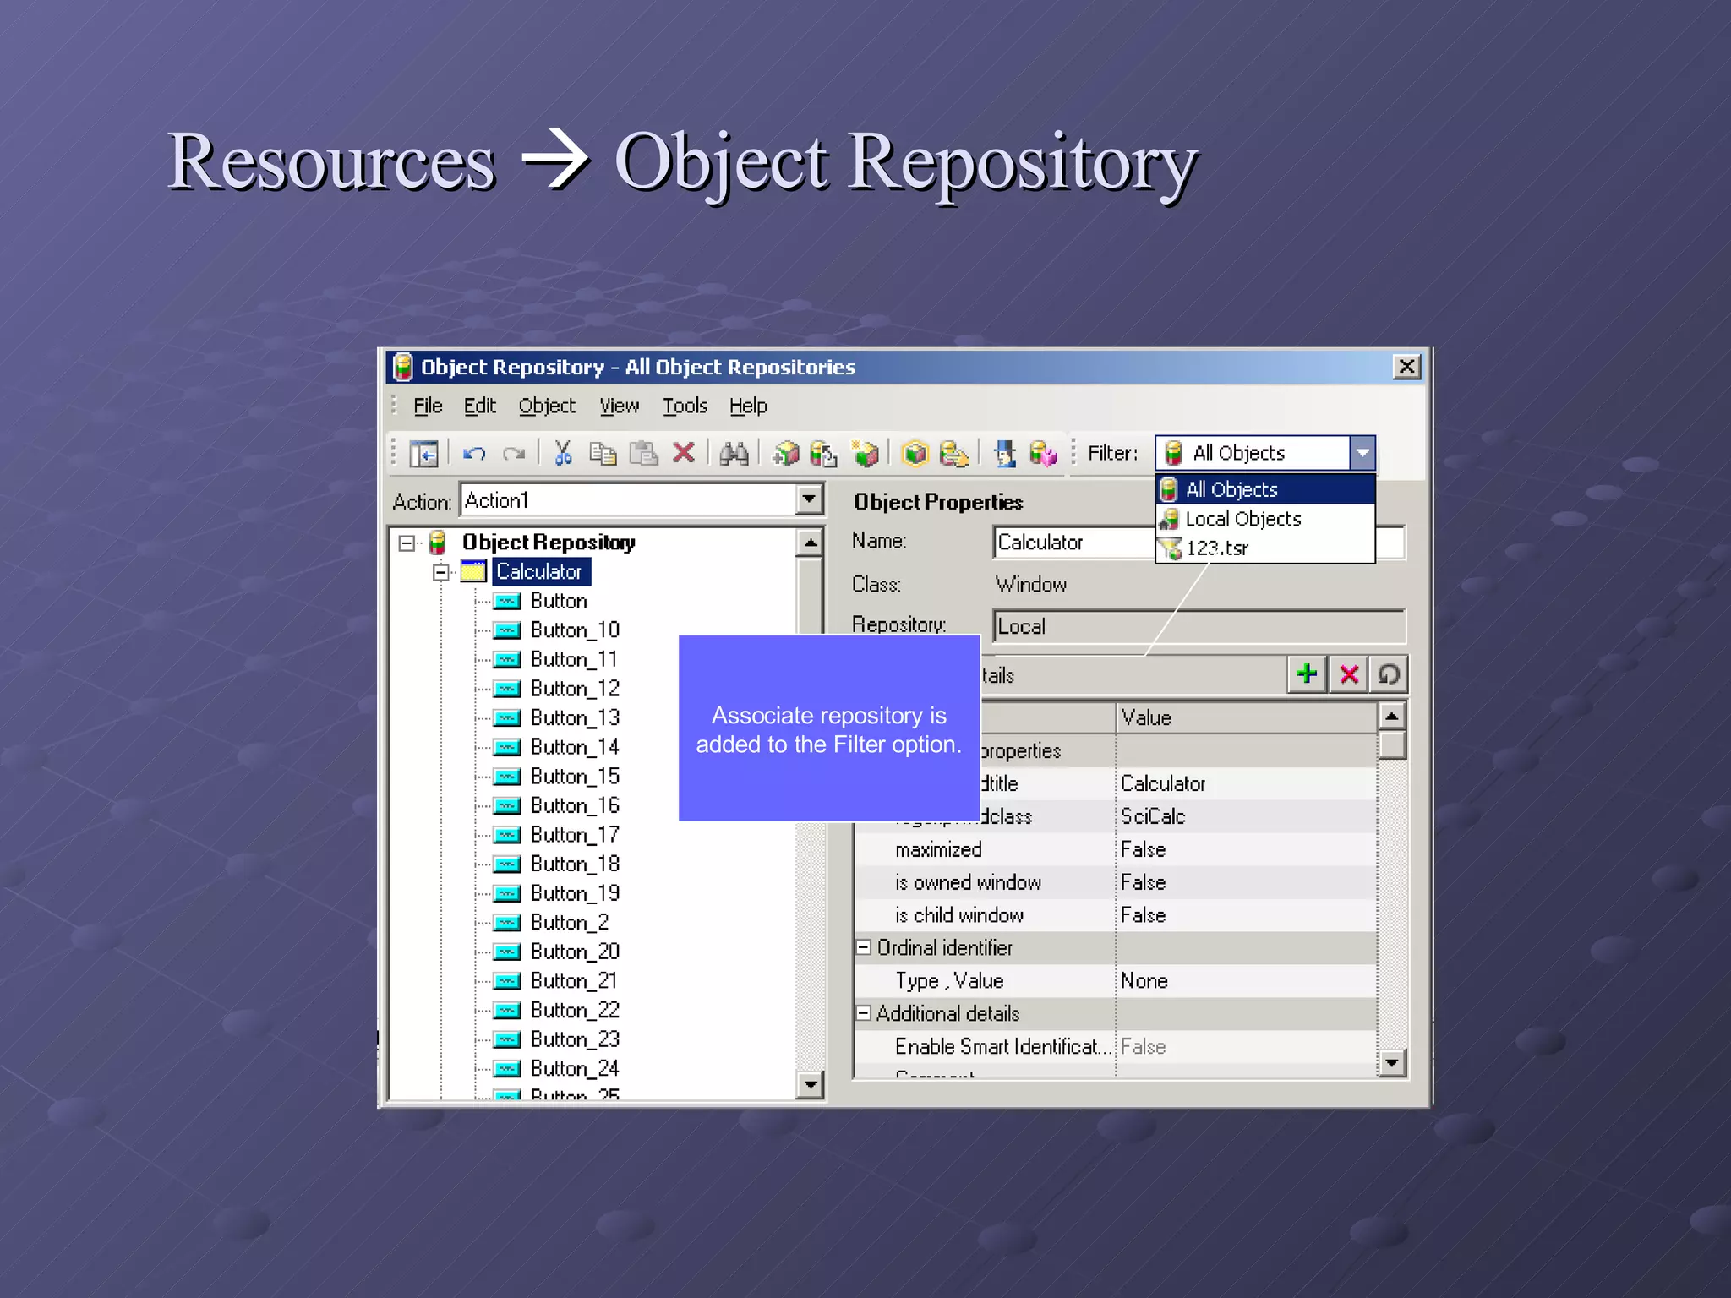1731x1298 pixels.
Task: Click tree scrollbar down arrow
Action: coord(810,1084)
